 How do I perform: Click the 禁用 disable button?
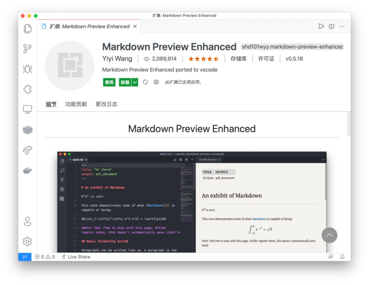[109, 82]
